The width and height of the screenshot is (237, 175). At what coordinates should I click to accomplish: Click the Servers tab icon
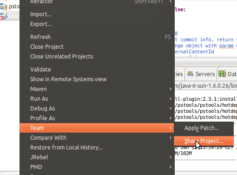(x=190, y=74)
